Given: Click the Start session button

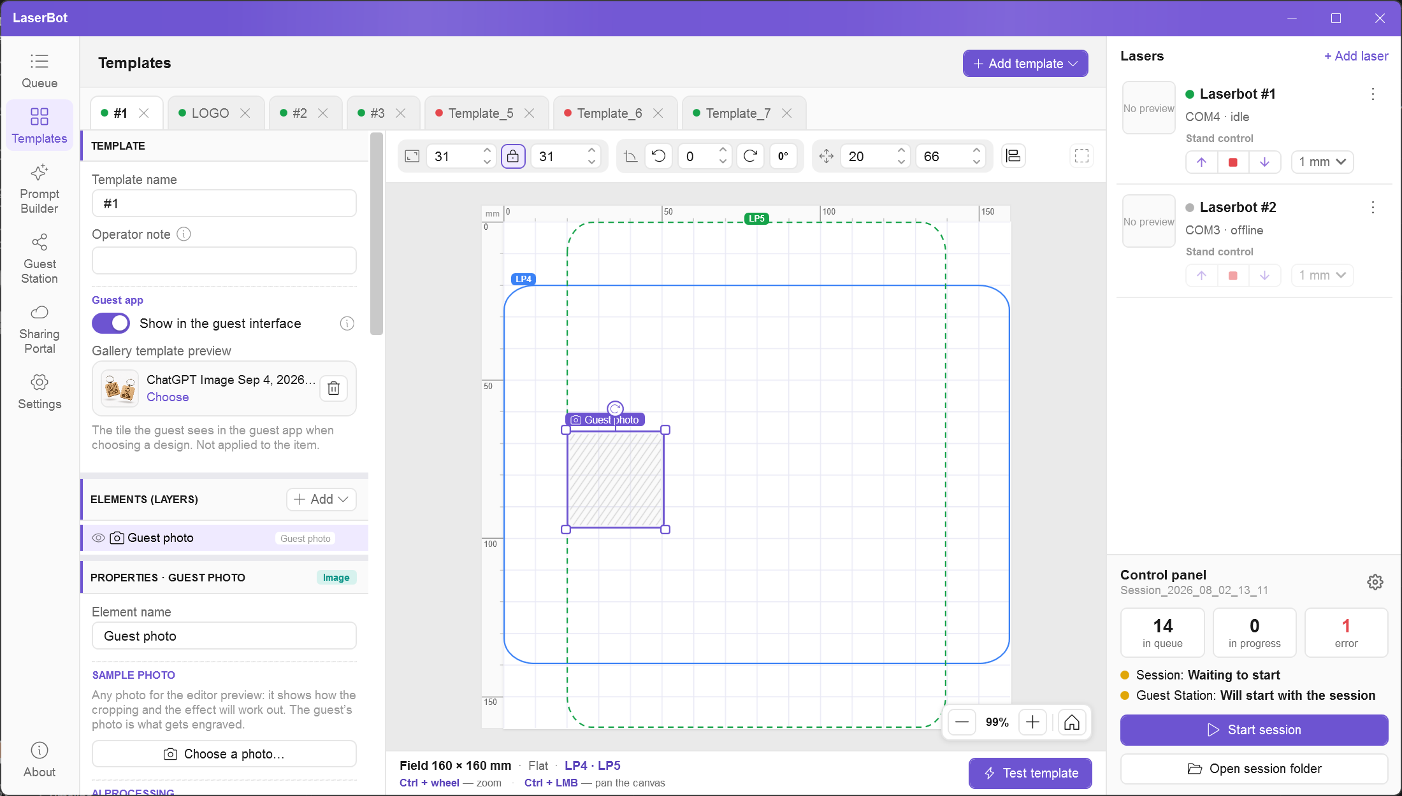Looking at the screenshot, I should coord(1254,730).
